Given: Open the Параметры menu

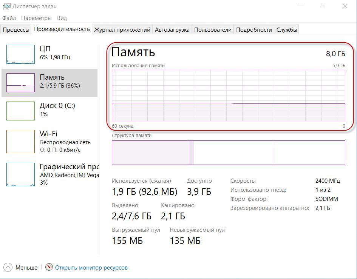Looking at the screenshot, I should [36, 18].
